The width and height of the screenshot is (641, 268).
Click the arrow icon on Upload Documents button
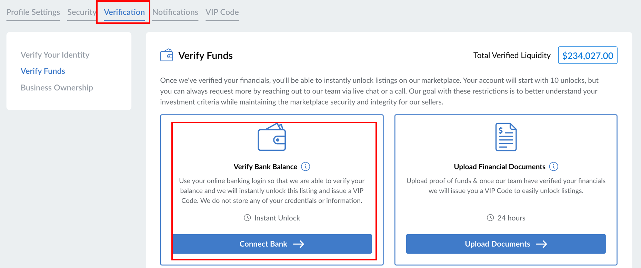click(x=542, y=244)
